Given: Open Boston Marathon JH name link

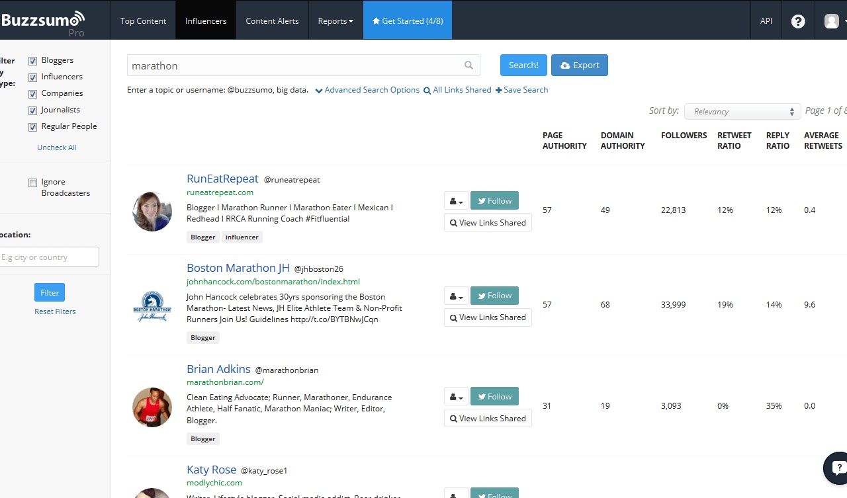Looking at the screenshot, I should 238,268.
